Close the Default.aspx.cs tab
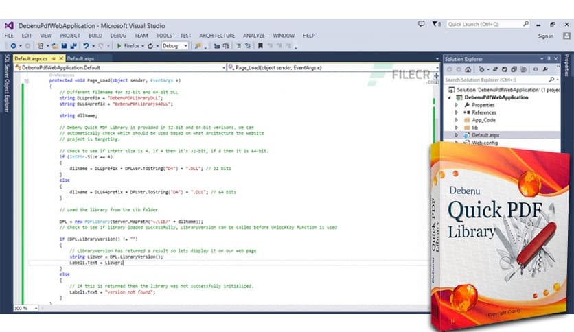Screen dimensions: 574x332 click(x=61, y=58)
